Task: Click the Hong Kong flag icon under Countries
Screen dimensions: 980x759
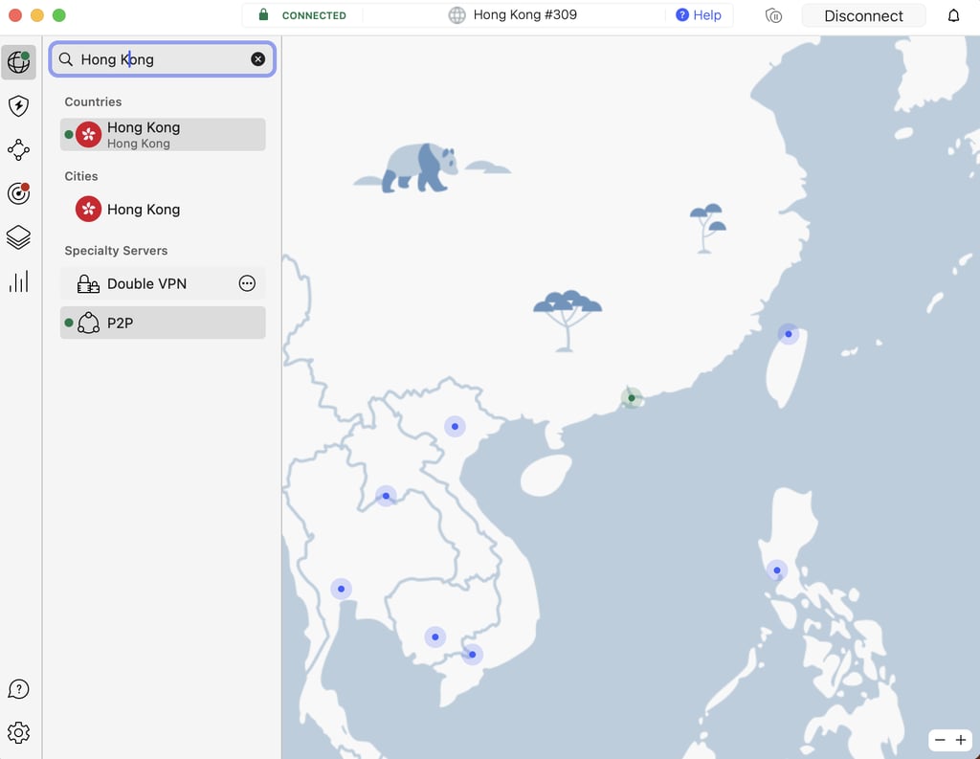Action: (x=89, y=134)
